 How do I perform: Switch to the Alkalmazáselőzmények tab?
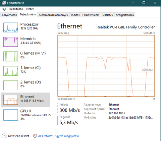[x=53, y=15]
